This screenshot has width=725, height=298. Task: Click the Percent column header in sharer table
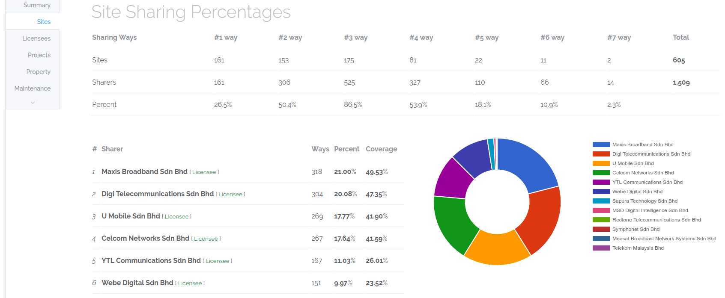pos(346,149)
